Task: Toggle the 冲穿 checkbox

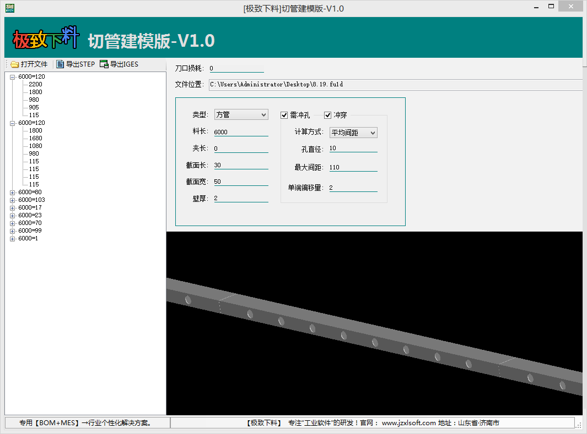Action: [x=327, y=115]
